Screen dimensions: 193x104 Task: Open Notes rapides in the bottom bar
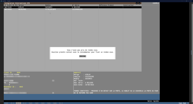pyautogui.click(x=153, y=101)
